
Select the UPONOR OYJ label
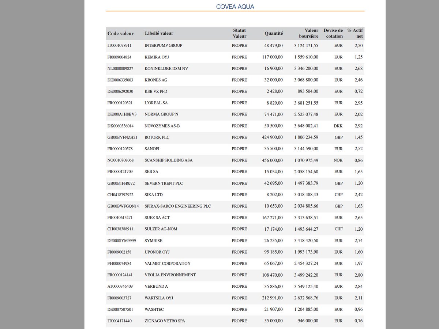[x=157, y=252]
